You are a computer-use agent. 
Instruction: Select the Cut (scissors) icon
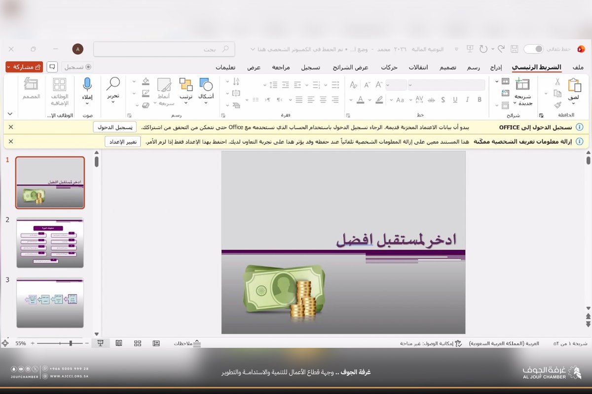point(558,82)
